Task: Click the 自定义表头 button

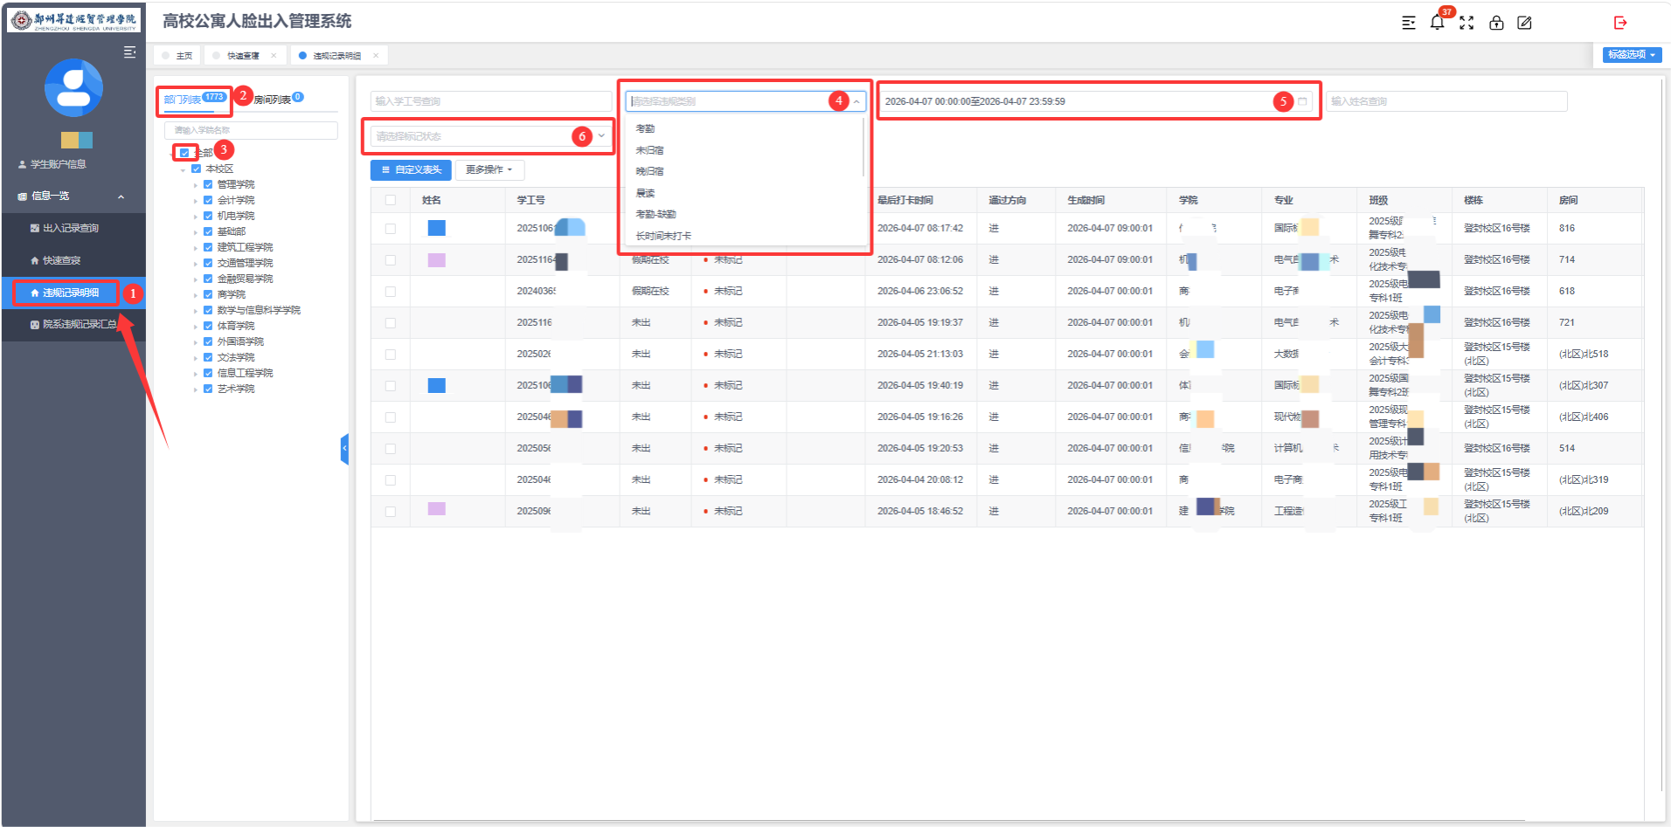Action: 411,169
